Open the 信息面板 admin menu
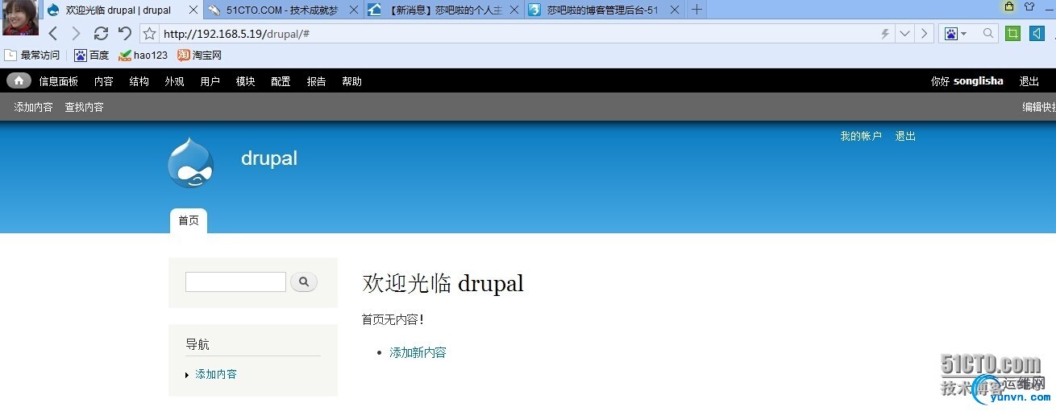The image size is (1056, 411). tap(59, 81)
